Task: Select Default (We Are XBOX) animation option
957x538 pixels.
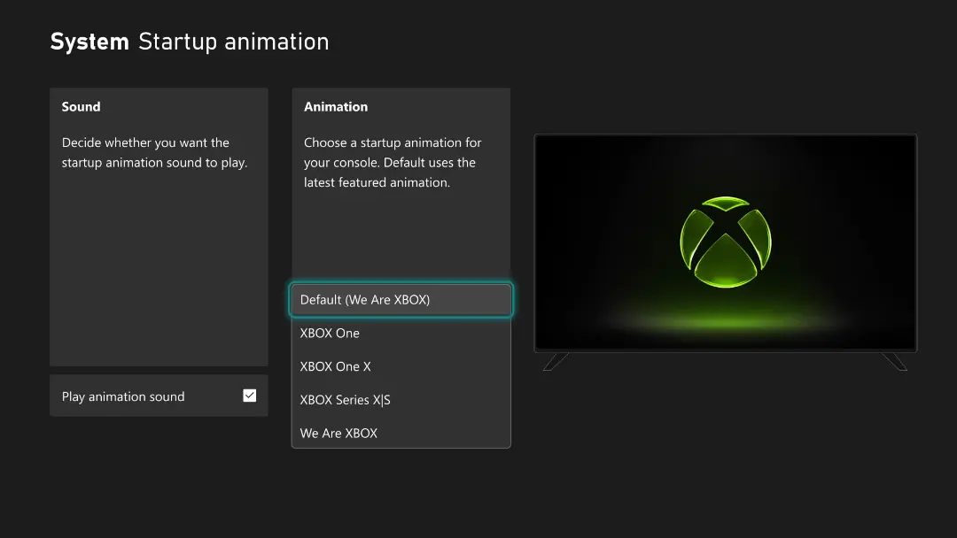Action: 401,300
